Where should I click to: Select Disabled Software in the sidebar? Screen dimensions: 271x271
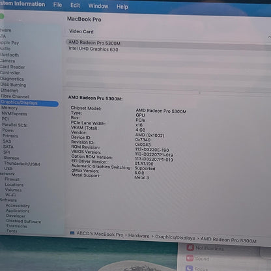click(23, 221)
